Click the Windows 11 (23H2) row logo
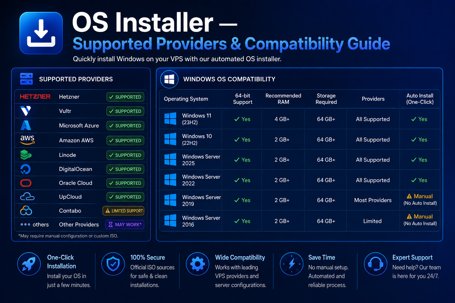Screen dimensions: 455x303 [170, 119]
